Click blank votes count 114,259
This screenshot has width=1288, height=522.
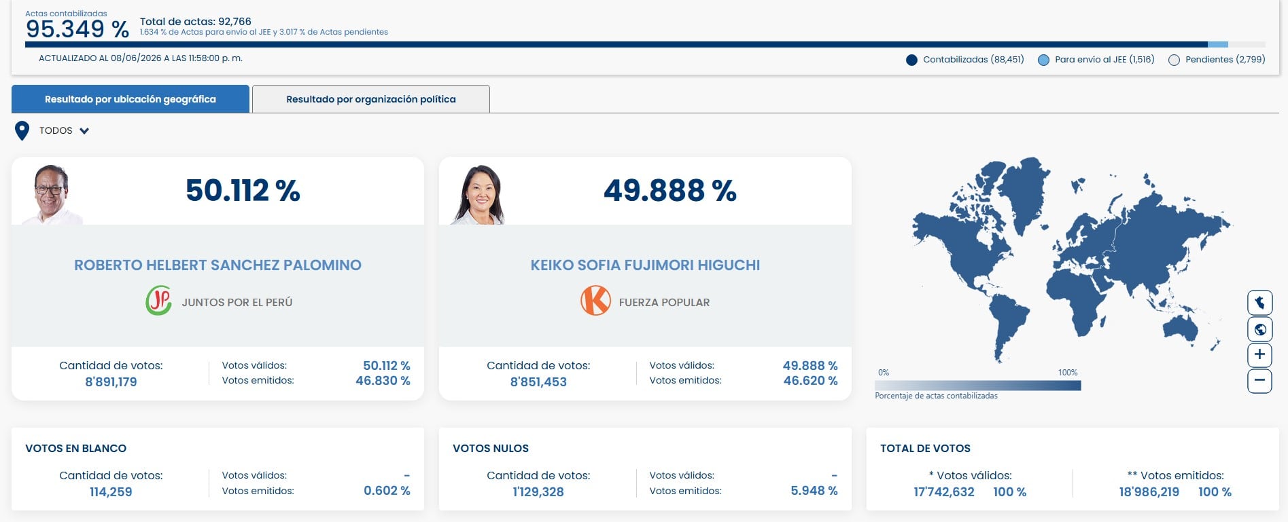tap(111, 492)
